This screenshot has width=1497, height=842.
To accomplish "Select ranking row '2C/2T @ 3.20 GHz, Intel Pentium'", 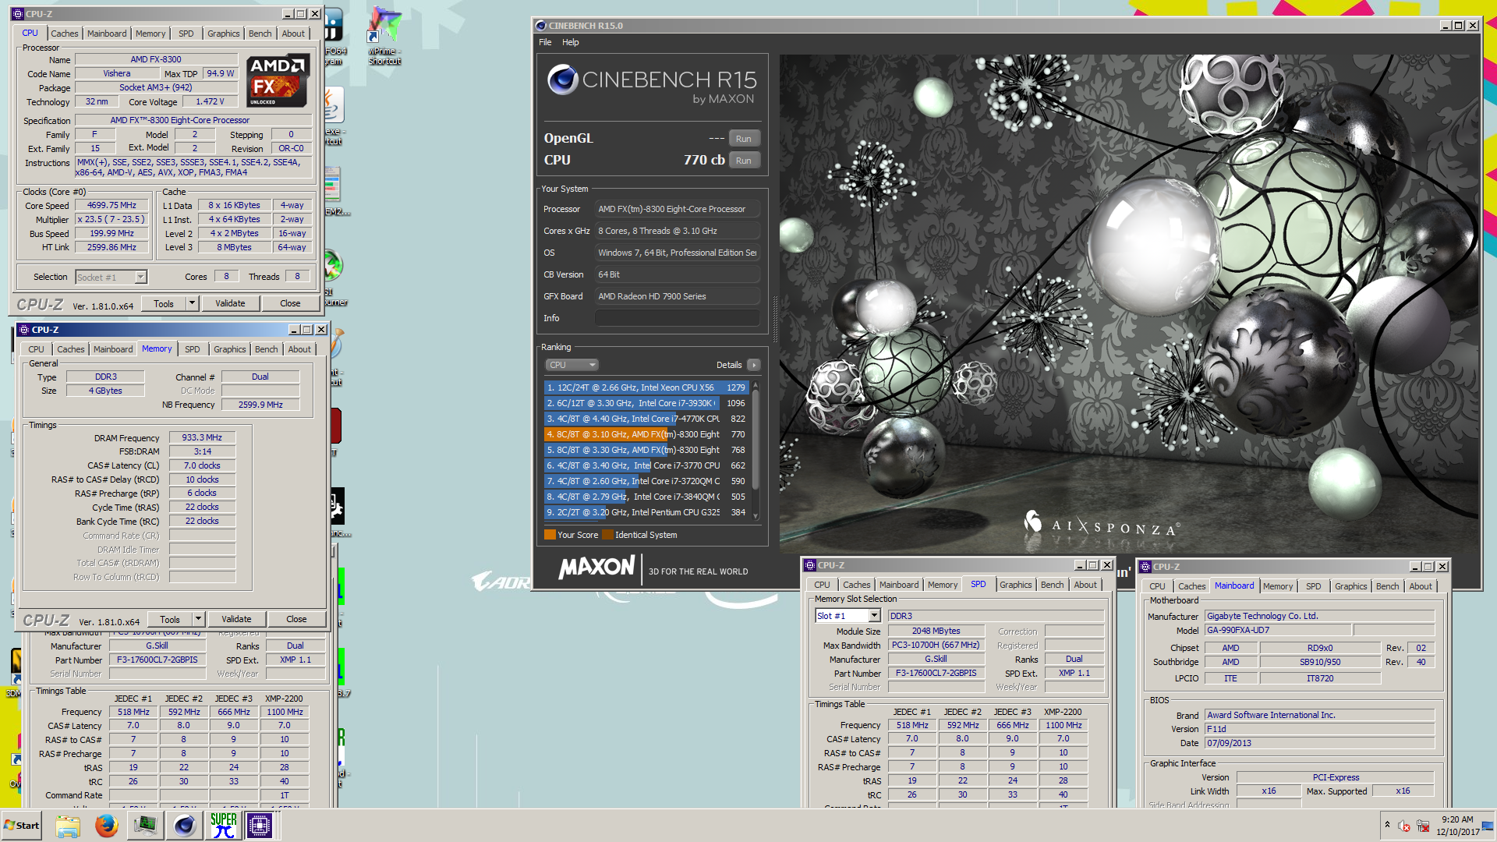I will coord(646,512).
